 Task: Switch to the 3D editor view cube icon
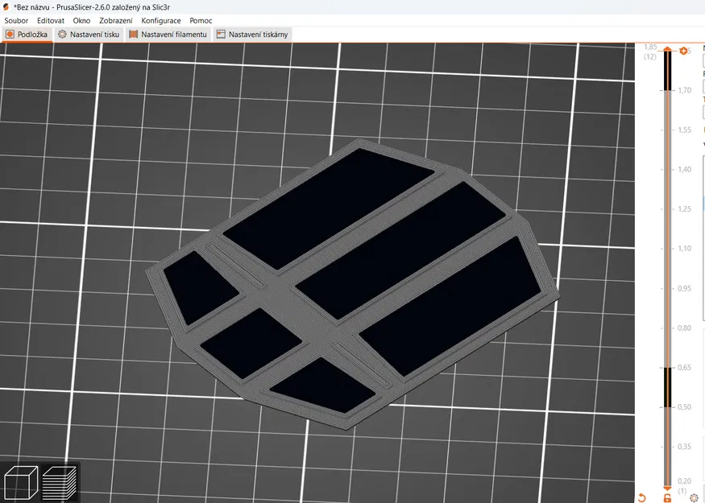[x=21, y=482]
